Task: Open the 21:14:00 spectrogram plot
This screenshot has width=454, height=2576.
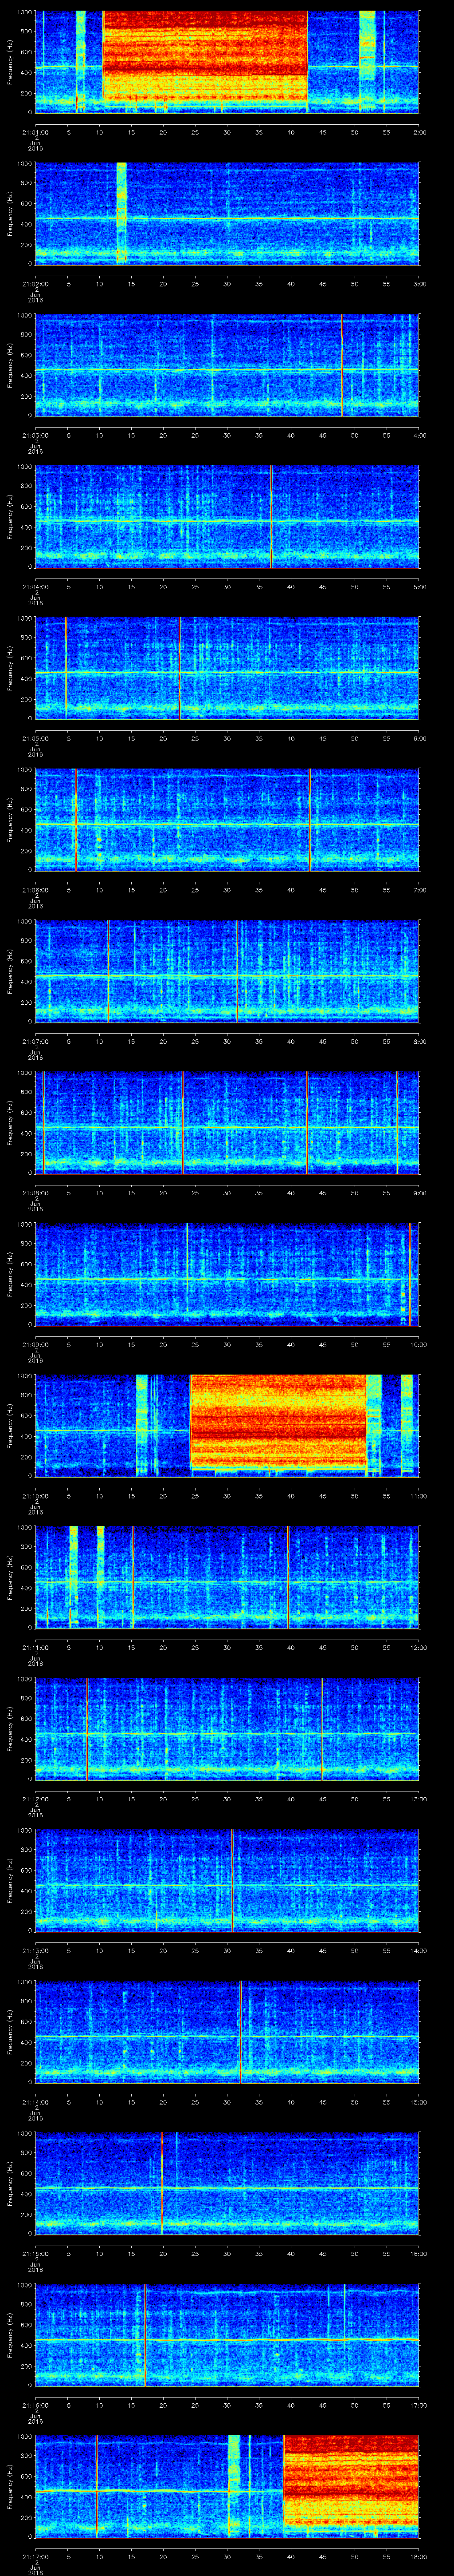Action: (x=227, y=2033)
